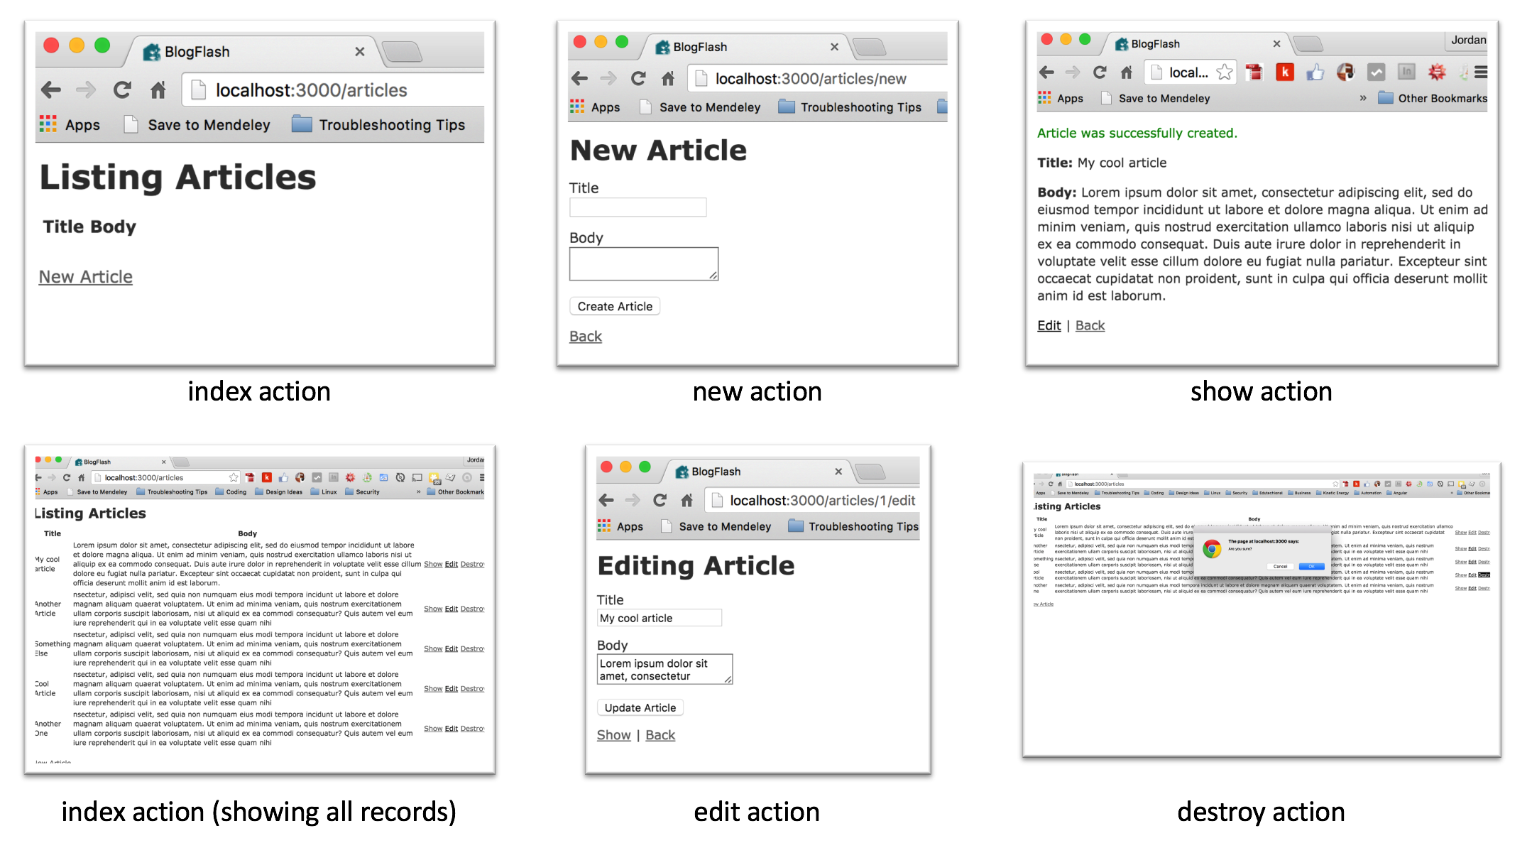Click back arrow in new action browser
Image resolution: width=1532 pixels, height=848 pixels.
[x=580, y=79]
